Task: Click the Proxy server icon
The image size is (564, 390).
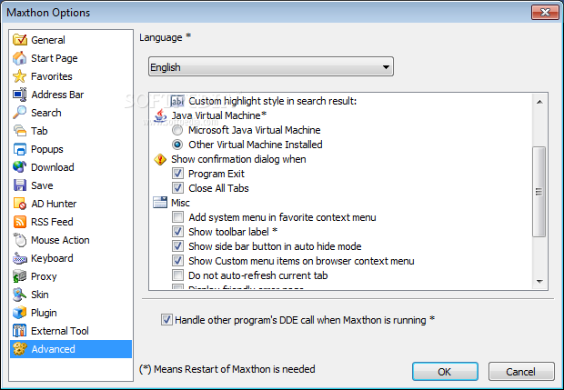Action: point(20,276)
